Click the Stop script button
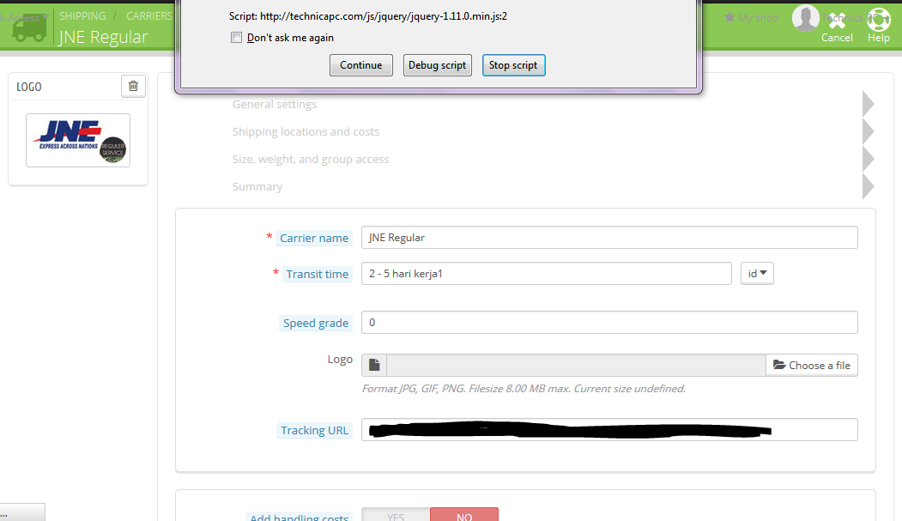Viewport: 902px width, 521px height. (x=513, y=65)
